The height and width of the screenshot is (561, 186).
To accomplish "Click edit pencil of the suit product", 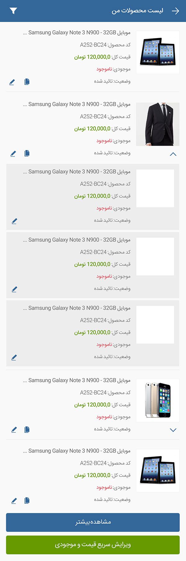I will 13,153.
